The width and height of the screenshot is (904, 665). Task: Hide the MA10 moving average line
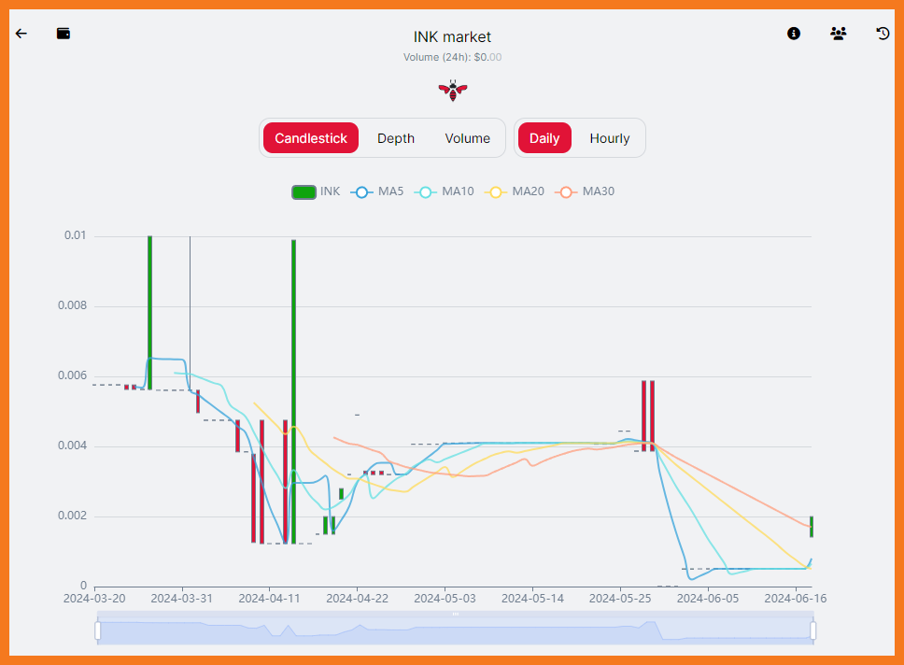(x=445, y=191)
